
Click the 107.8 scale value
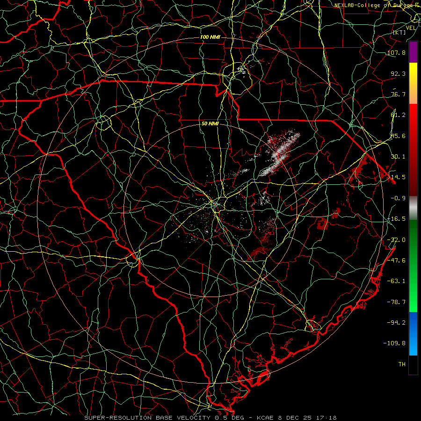[x=397, y=52]
